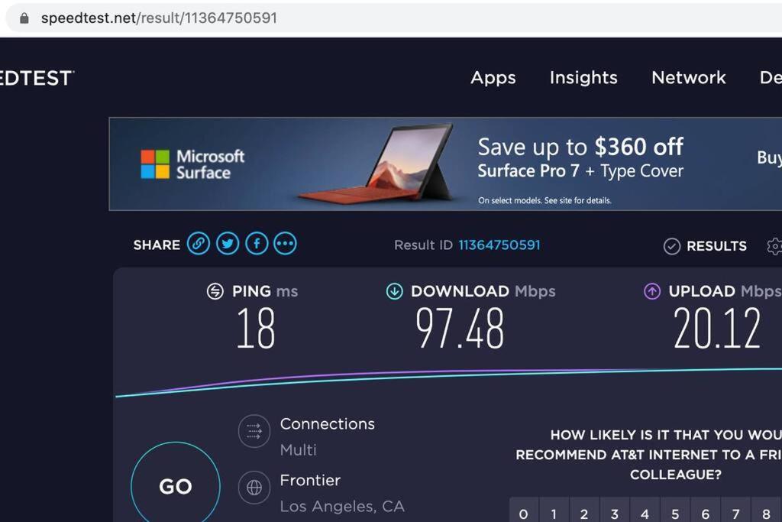782x522 pixels.
Task: Open more share options ellipsis icon
Action: (285, 244)
